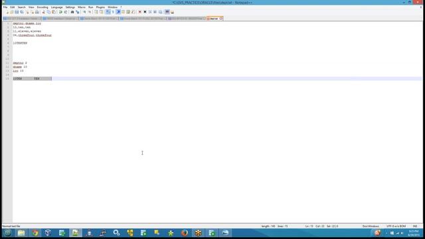Open the View menu
The height and width of the screenshot is (239, 425).
click(x=31, y=7)
